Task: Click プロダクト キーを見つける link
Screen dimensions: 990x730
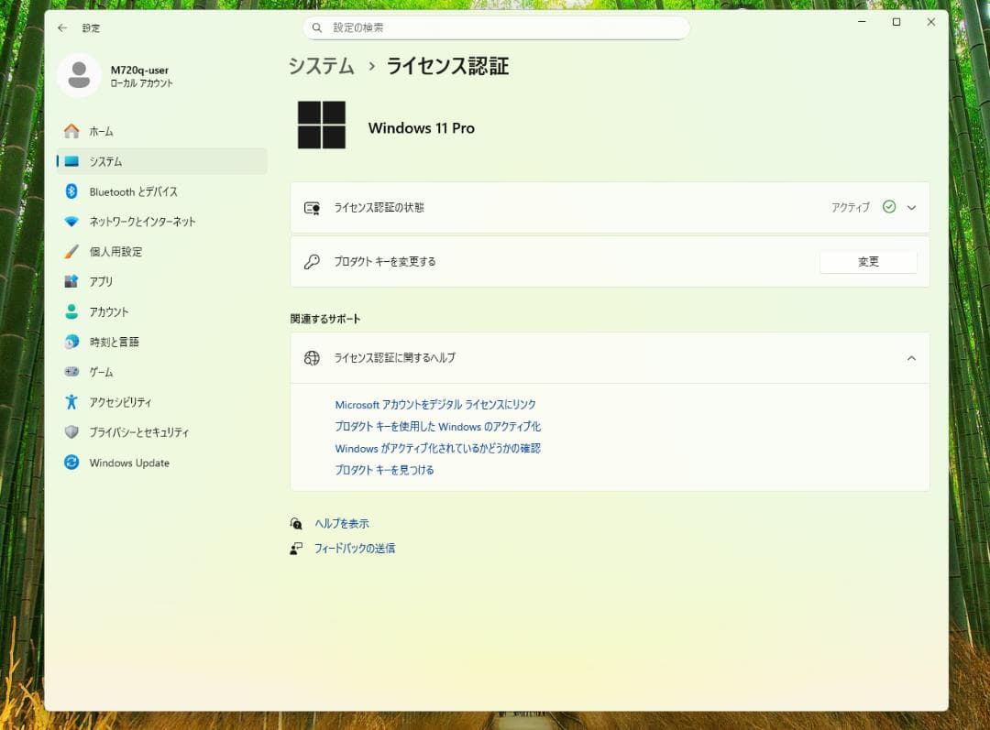Action: tap(385, 470)
